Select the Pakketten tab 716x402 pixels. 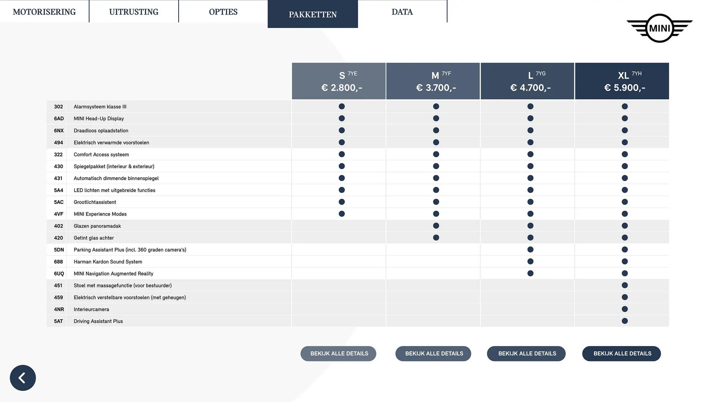(313, 14)
